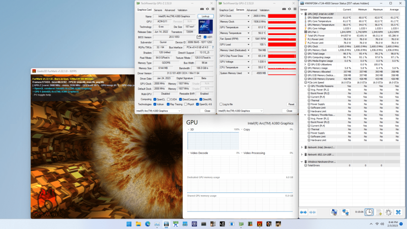Click the Lookup button in GPU-Z
This screenshot has height=229, width=407.
pos(205,16)
